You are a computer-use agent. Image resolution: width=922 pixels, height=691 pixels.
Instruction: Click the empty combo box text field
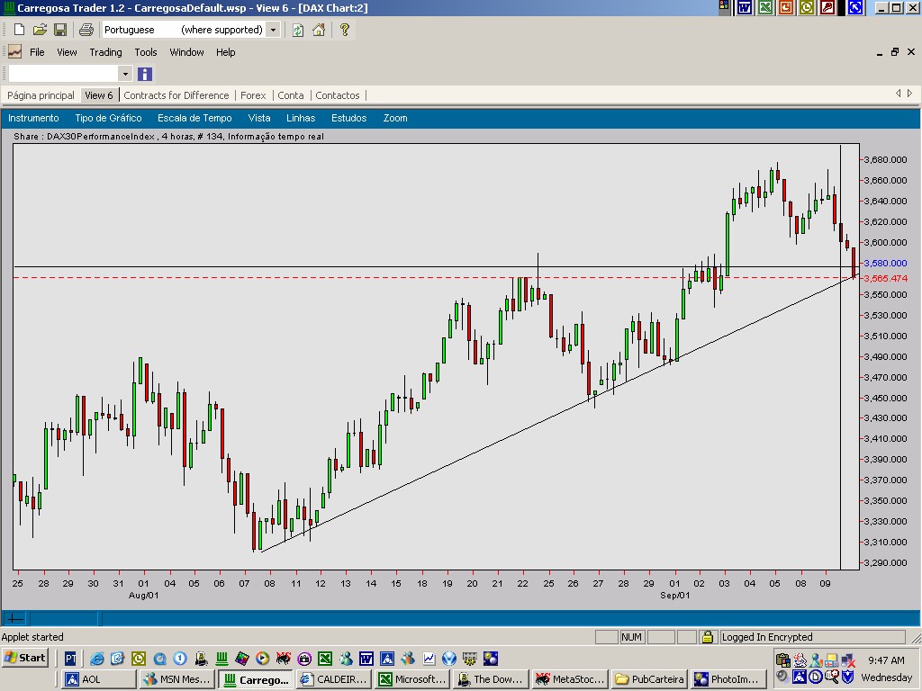point(64,74)
